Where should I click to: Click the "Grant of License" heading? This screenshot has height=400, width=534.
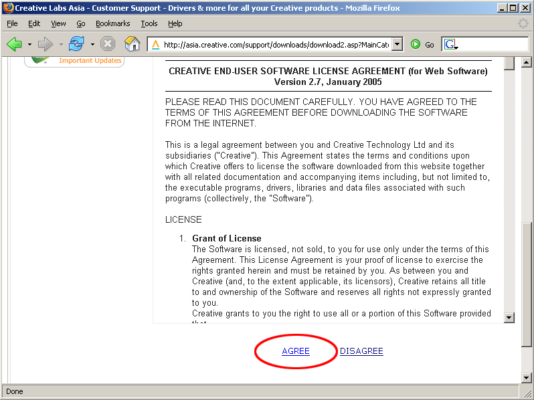pyautogui.click(x=226, y=238)
